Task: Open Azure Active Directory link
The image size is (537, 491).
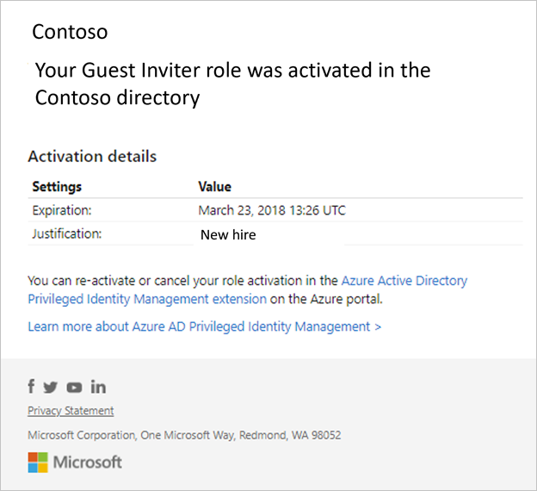Action: click(x=404, y=281)
